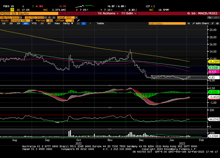This screenshot has height=158, width=220.
Task: Click the volume value 2.376M label
Action: (x=214, y=136)
